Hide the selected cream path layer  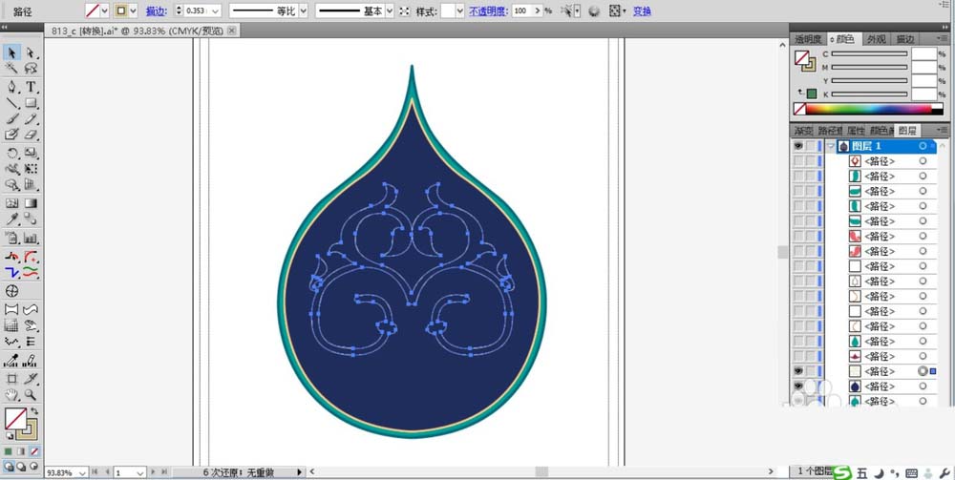797,371
